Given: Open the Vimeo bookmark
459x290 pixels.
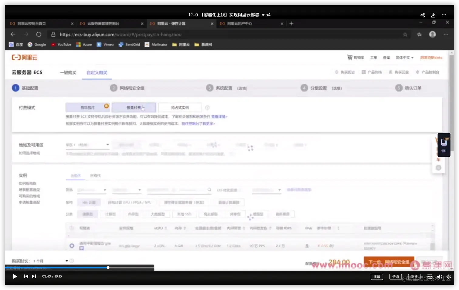Looking at the screenshot, I should click(105, 45).
